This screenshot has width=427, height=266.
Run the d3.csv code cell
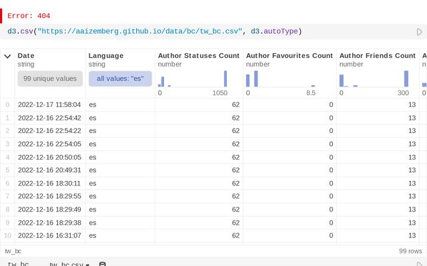(x=419, y=31)
